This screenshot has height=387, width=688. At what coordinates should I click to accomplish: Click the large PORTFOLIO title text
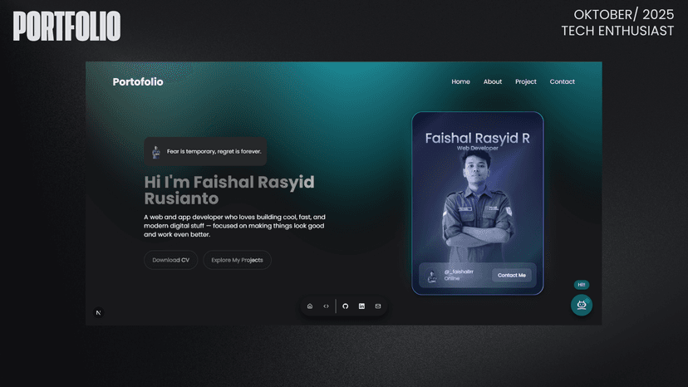pyautogui.click(x=66, y=27)
